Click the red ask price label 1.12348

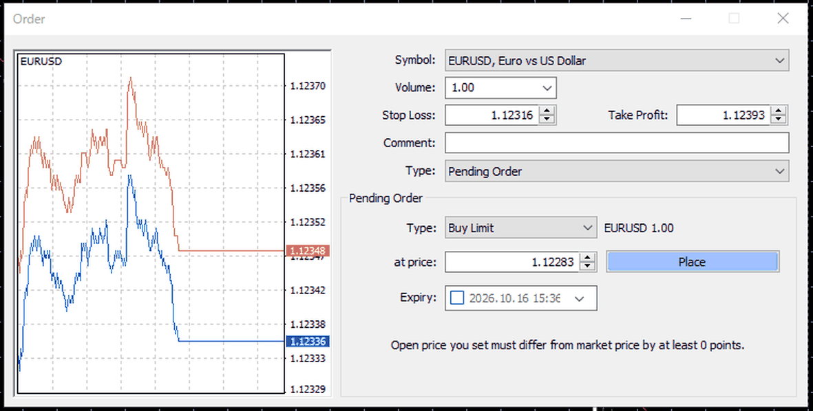point(308,251)
